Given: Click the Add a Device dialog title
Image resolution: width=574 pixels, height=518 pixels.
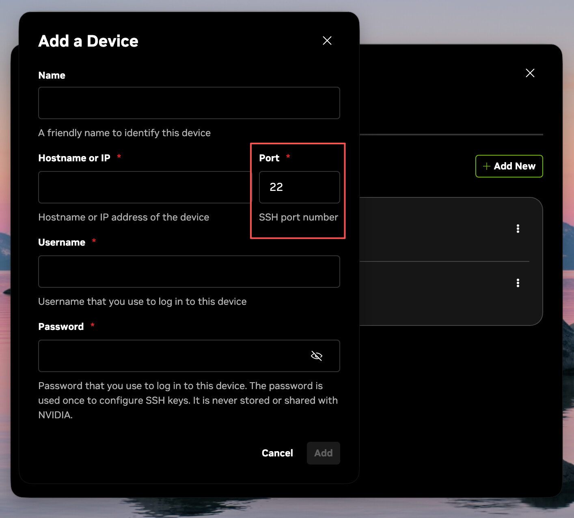Looking at the screenshot, I should [88, 41].
